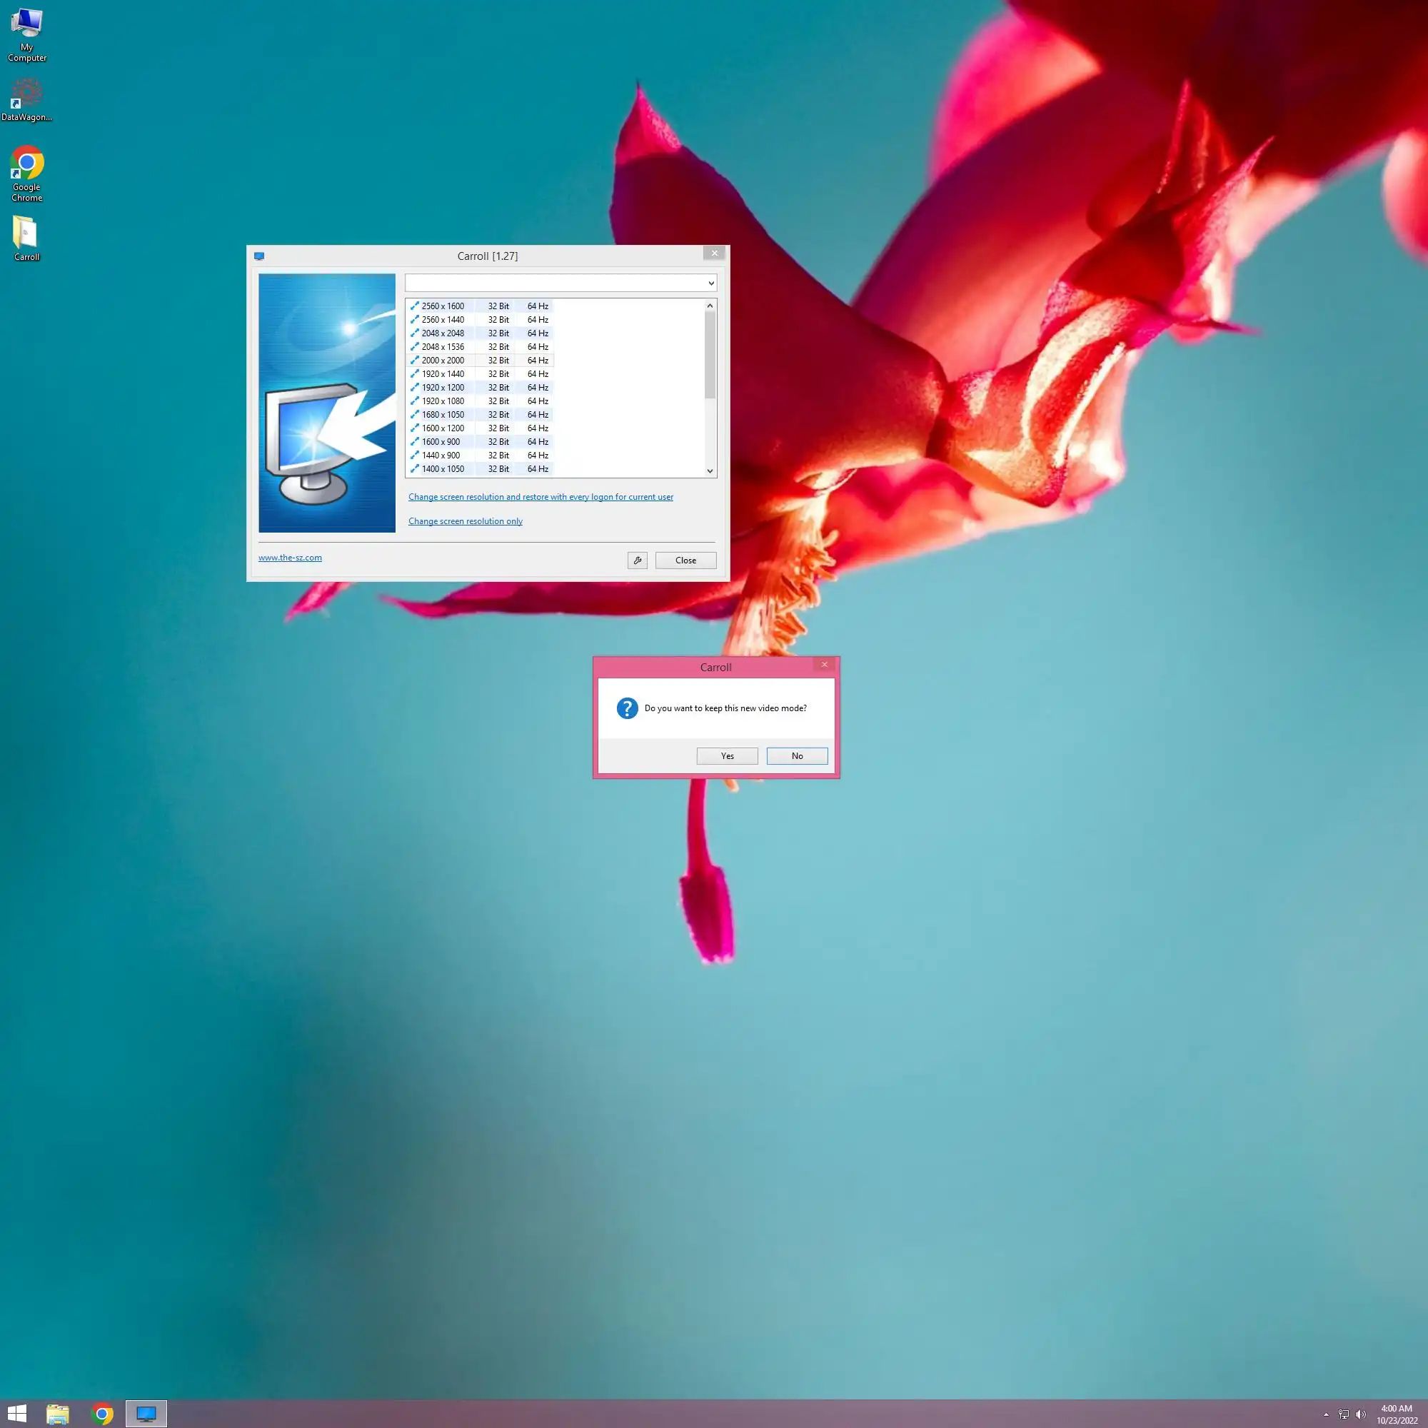
Task: Click Yes to keep the video mode
Action: [x=727, y=756]
